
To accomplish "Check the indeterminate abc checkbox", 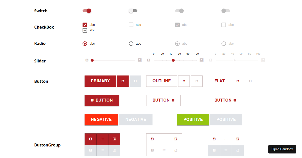I will tap(85, 30).
